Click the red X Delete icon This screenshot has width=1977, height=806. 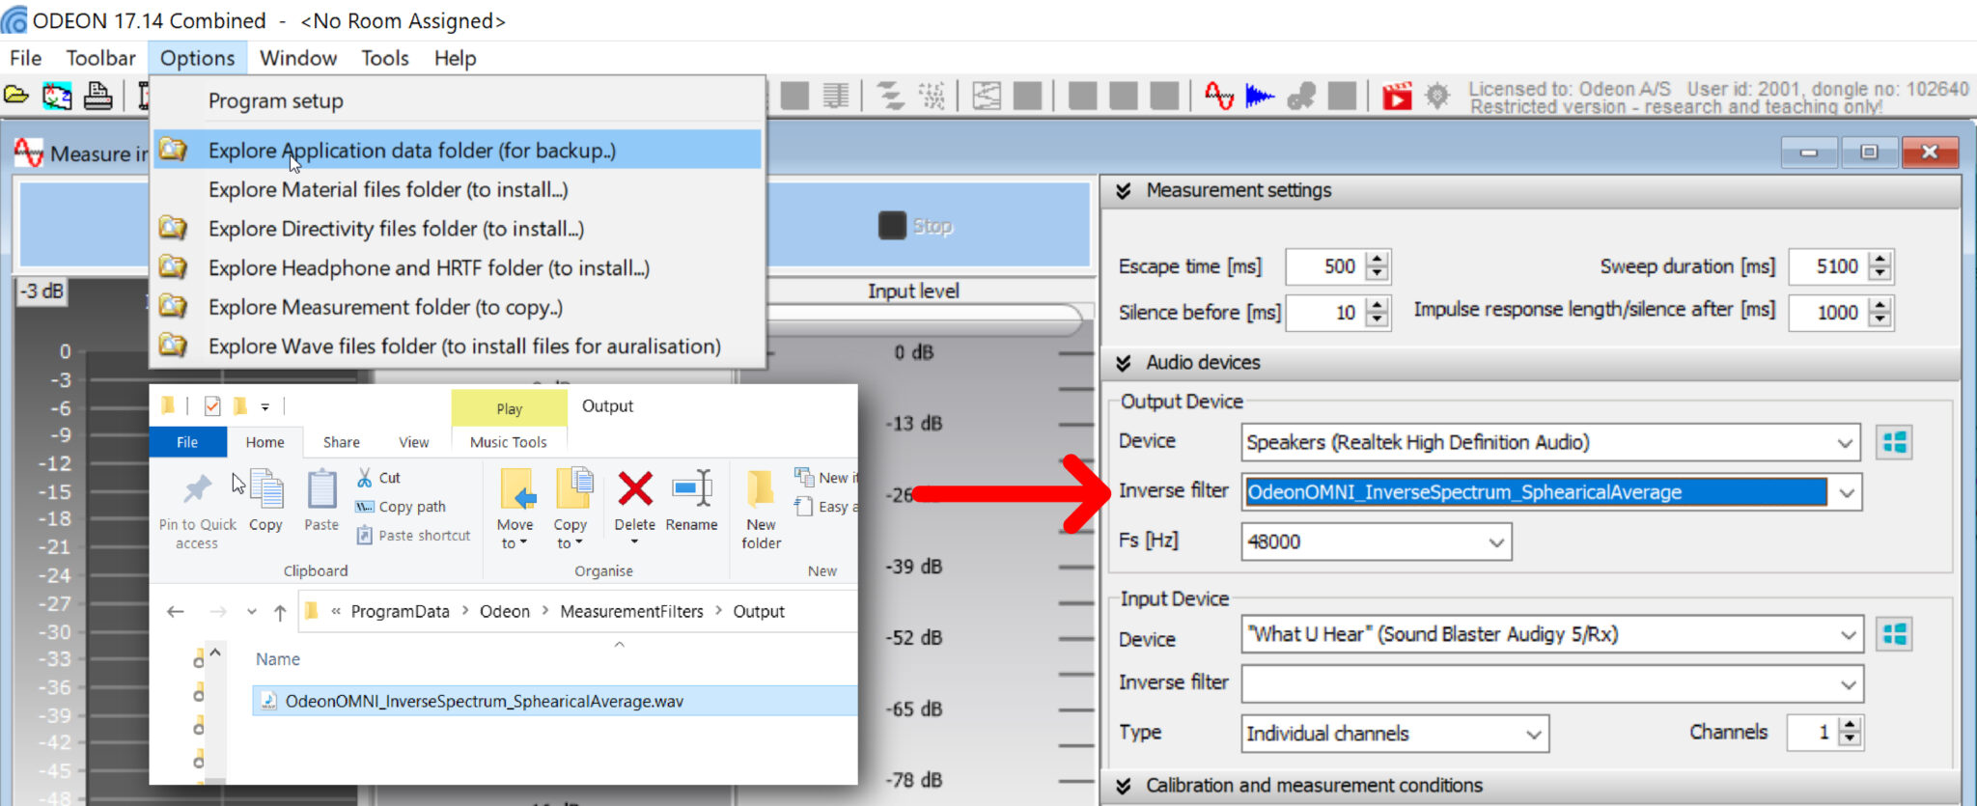click(634, 490)
